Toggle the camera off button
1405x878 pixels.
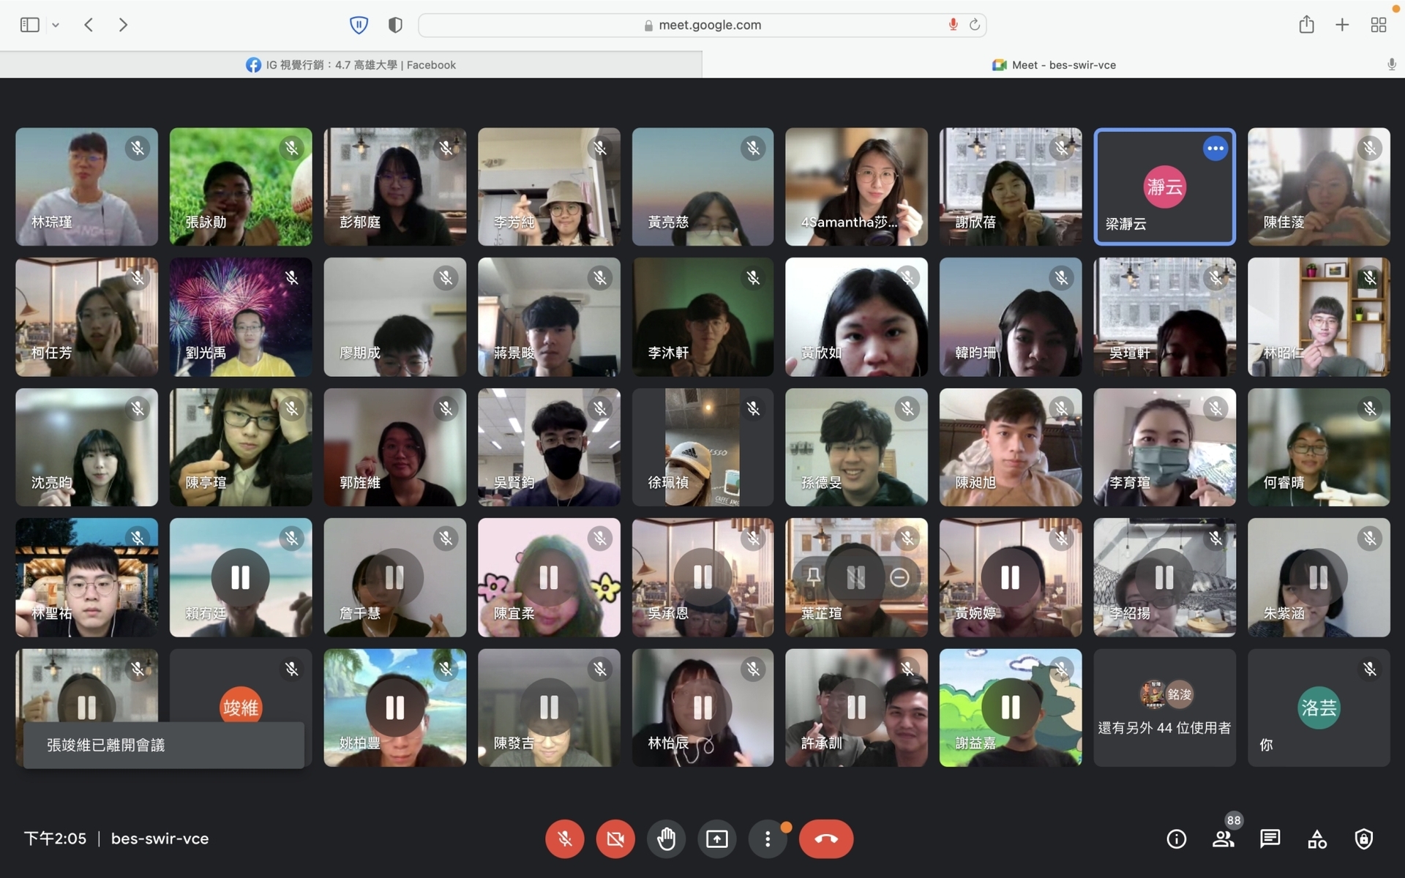615,838
